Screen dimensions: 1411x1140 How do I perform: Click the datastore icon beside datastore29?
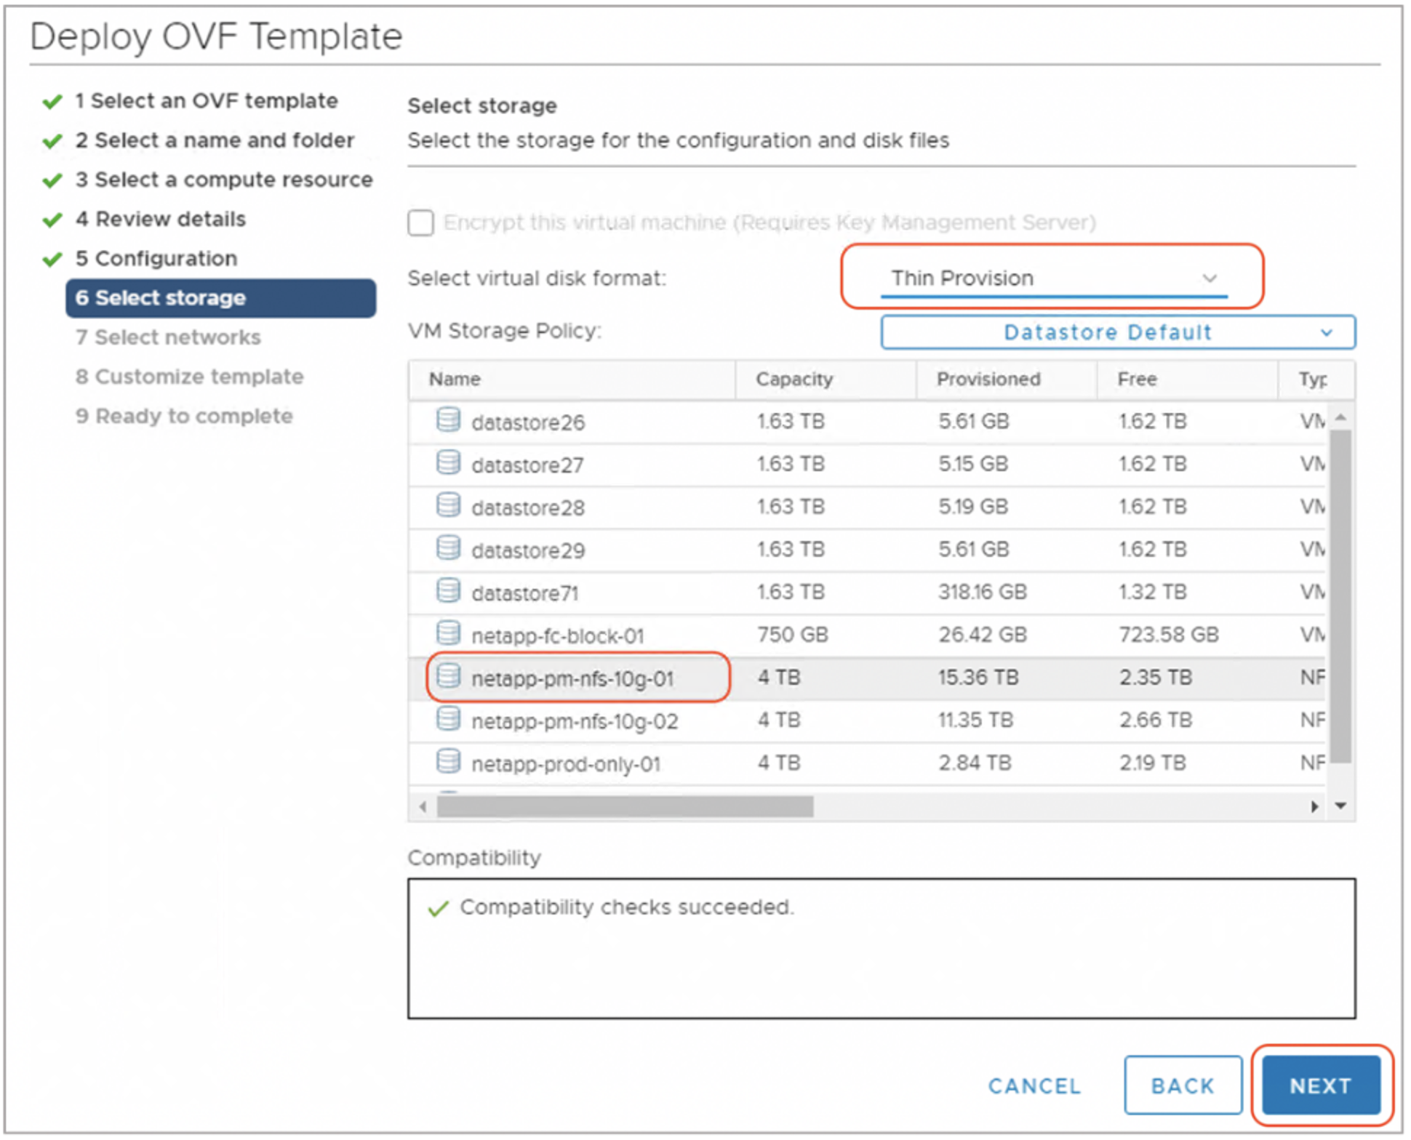click(449, 550)
